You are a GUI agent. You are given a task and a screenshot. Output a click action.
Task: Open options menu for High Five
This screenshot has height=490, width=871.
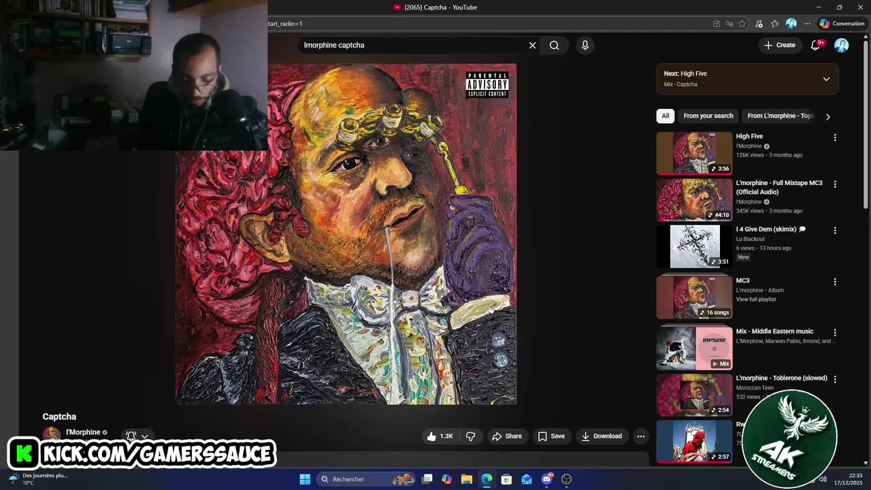click(835, 137)
